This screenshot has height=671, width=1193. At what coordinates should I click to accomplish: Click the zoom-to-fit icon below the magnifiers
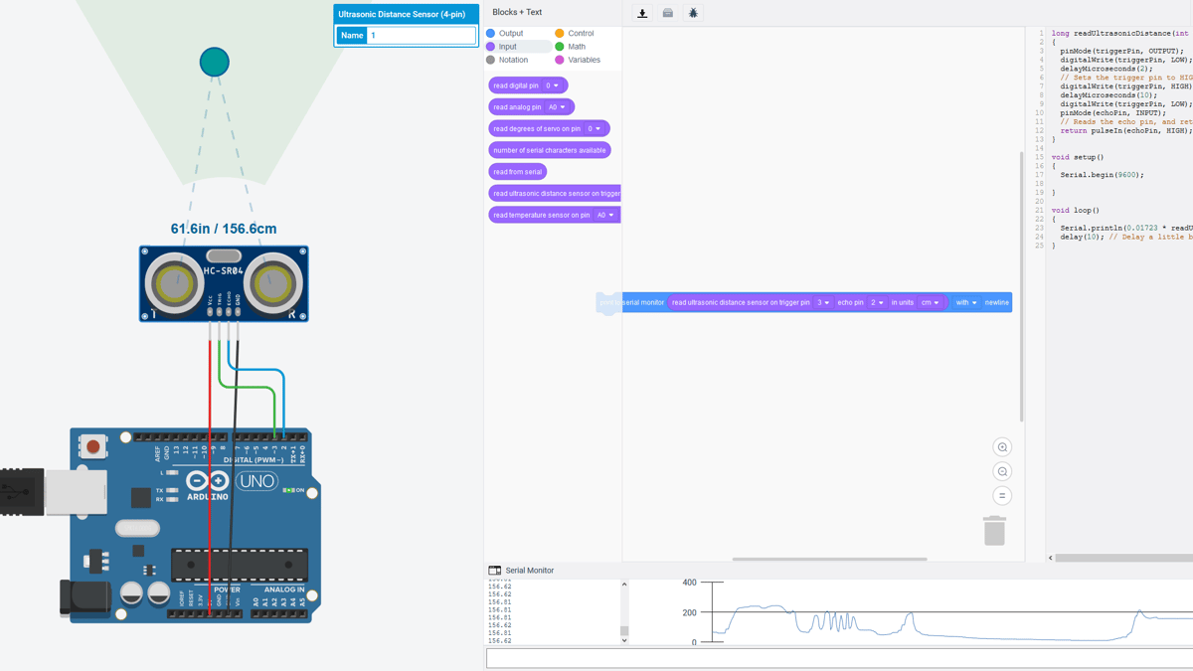point(1001,495)
